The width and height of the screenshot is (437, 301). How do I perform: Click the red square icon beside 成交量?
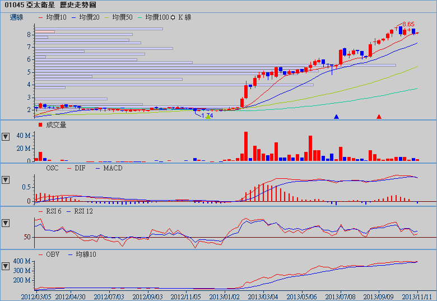coord(40,125)
